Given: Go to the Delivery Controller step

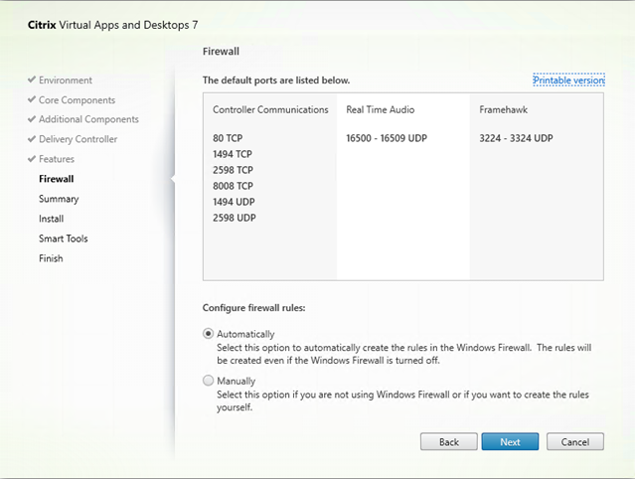Looking at the screenshot, I should click(x=78, y=139).
